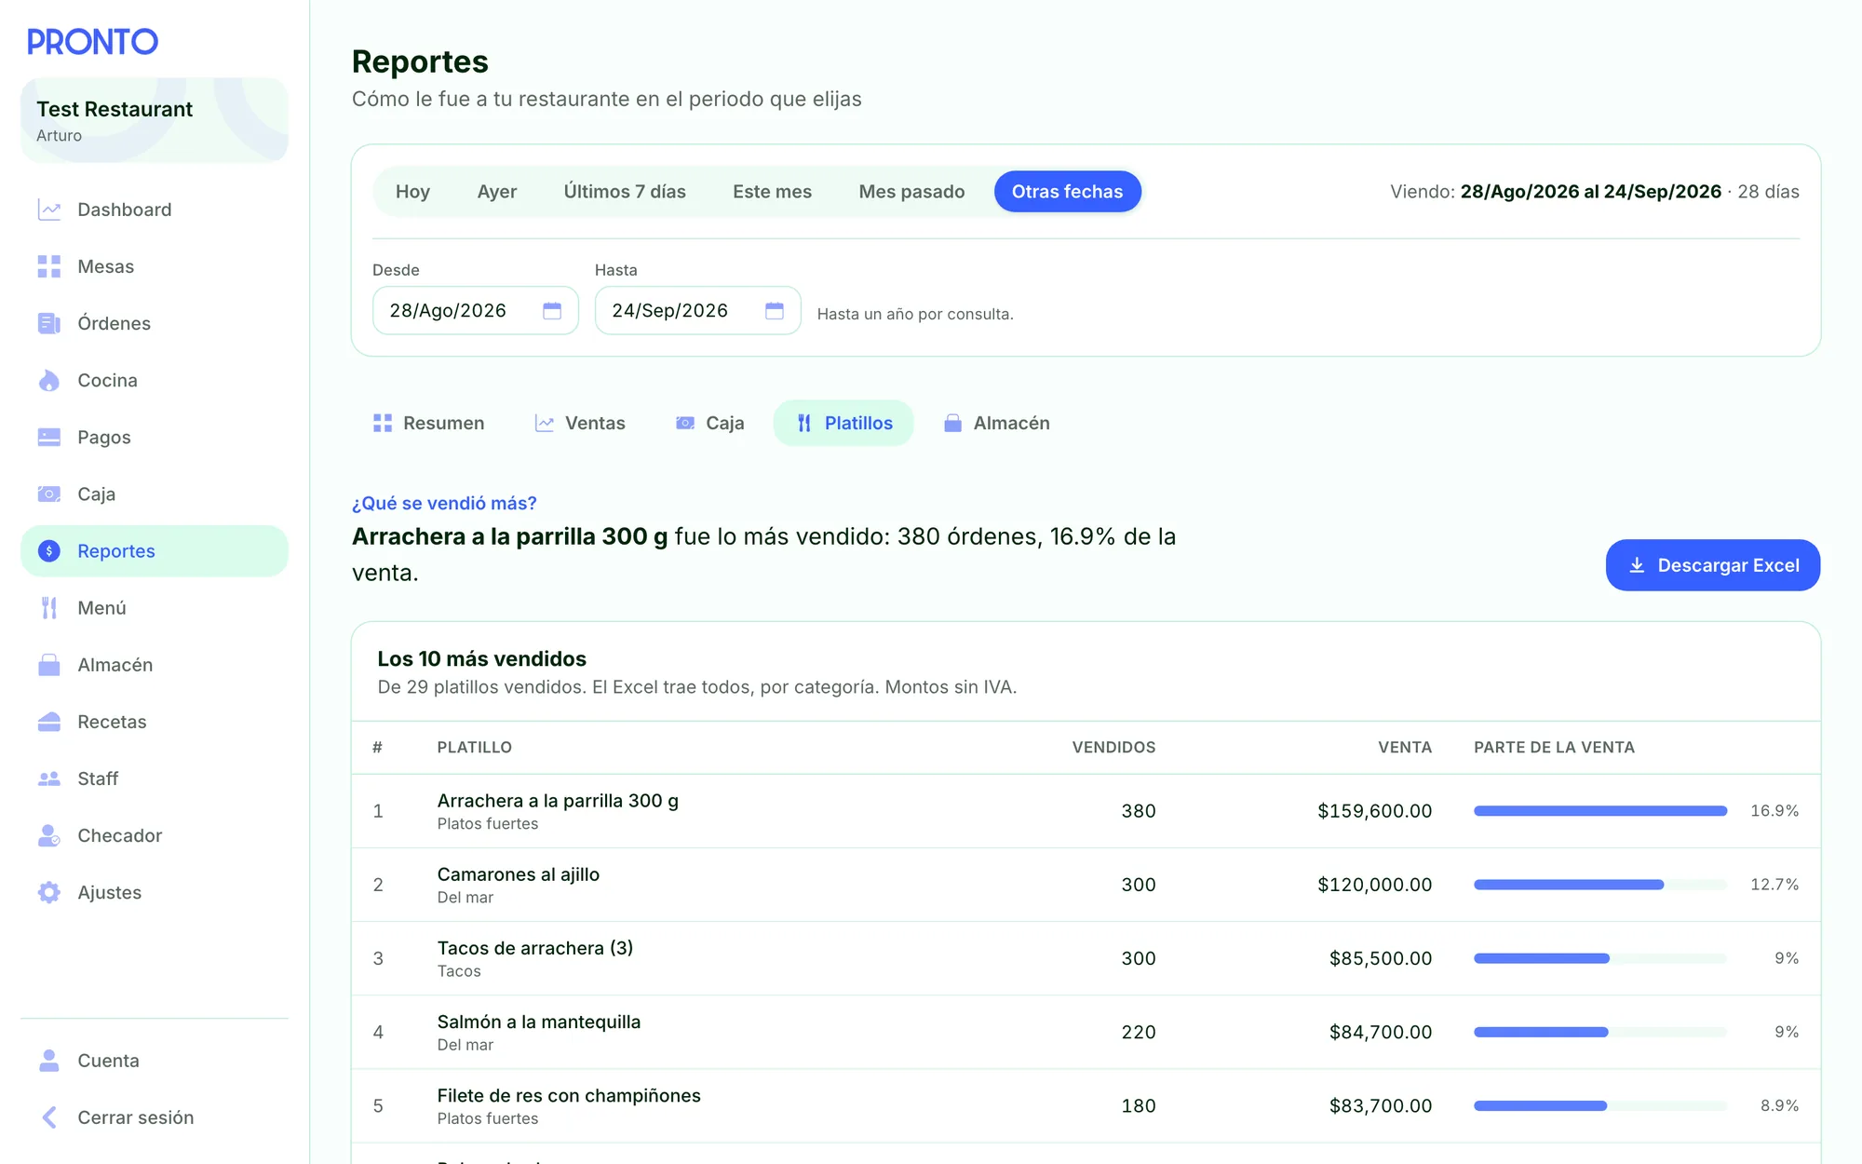Click the Cerrar sesión chevron icon
Screen dimensions: 1862x1164
[x=49, y=1117]
